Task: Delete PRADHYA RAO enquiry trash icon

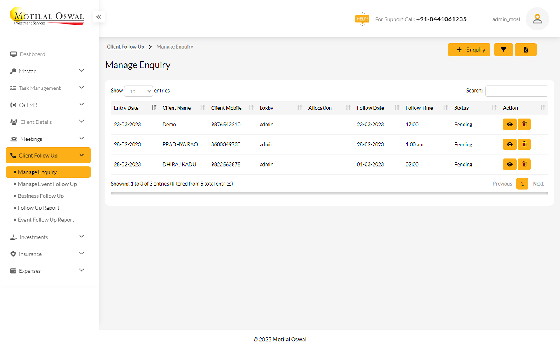Action: click(524, 144)
